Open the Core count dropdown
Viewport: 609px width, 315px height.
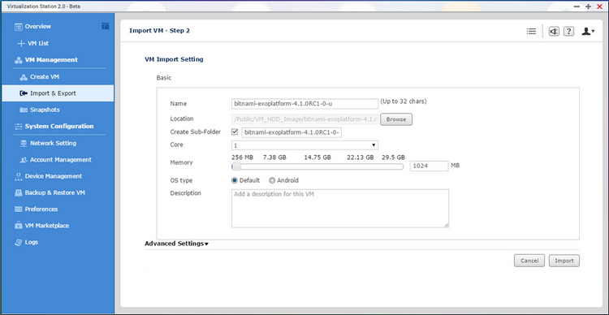pyautogui.click(x=304, y=145)
